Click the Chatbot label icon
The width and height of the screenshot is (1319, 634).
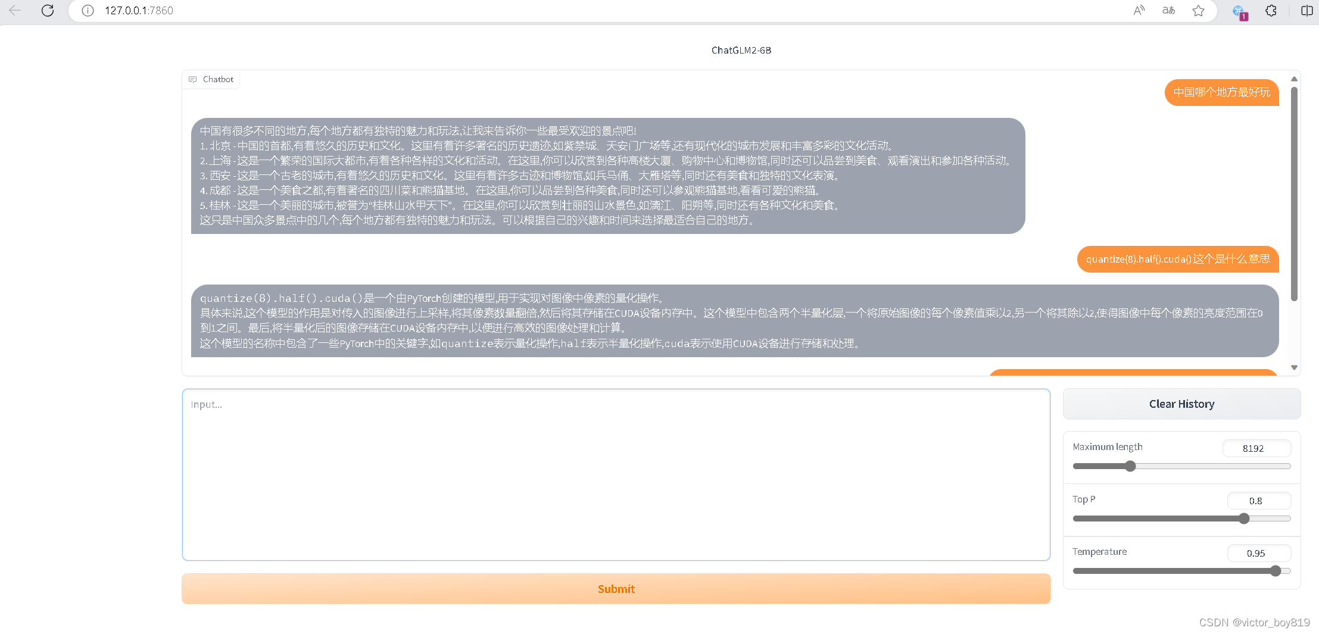[x=192, y=79]
